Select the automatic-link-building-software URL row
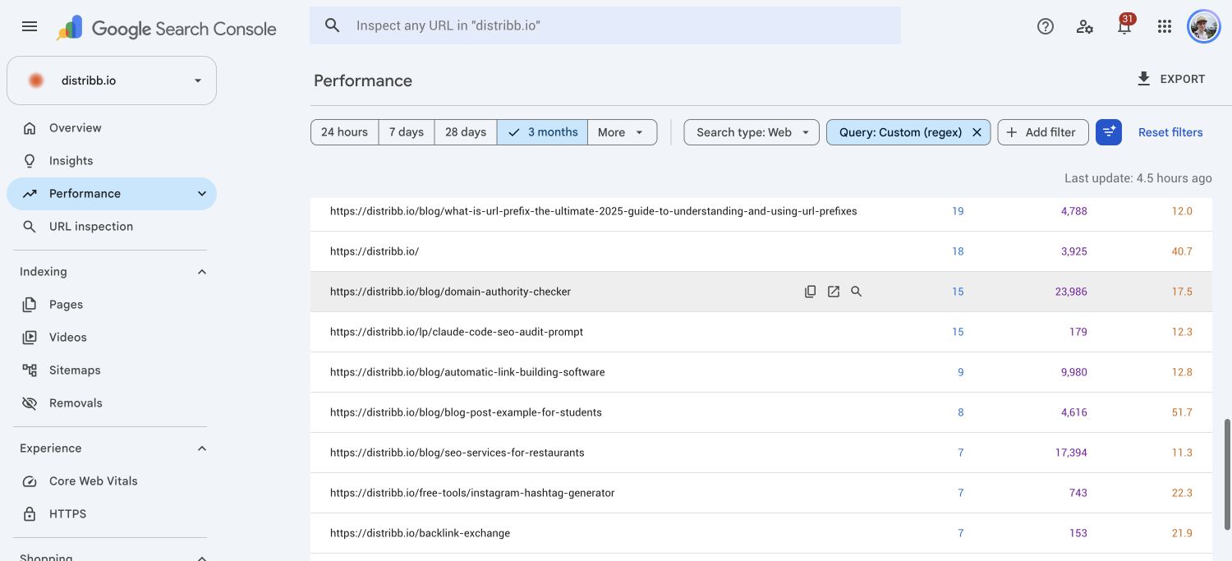 pyautogui.click(x=761, y=372)
